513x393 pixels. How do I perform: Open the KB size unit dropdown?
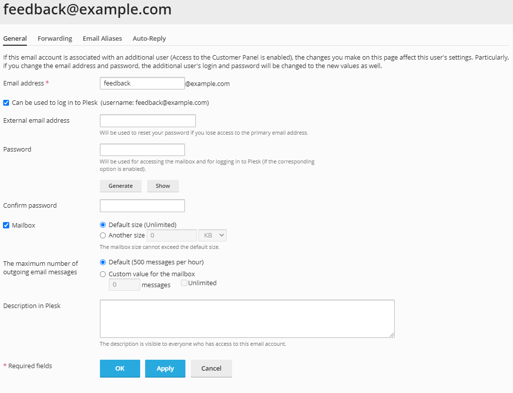pos(212,235)
